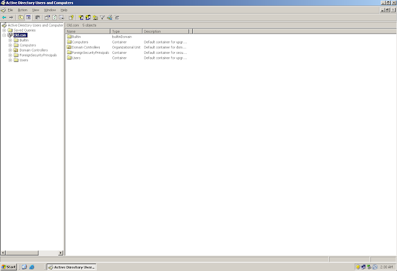The image size is (397, 271).
Task: Sort by the Description column header
Action: 166,32
